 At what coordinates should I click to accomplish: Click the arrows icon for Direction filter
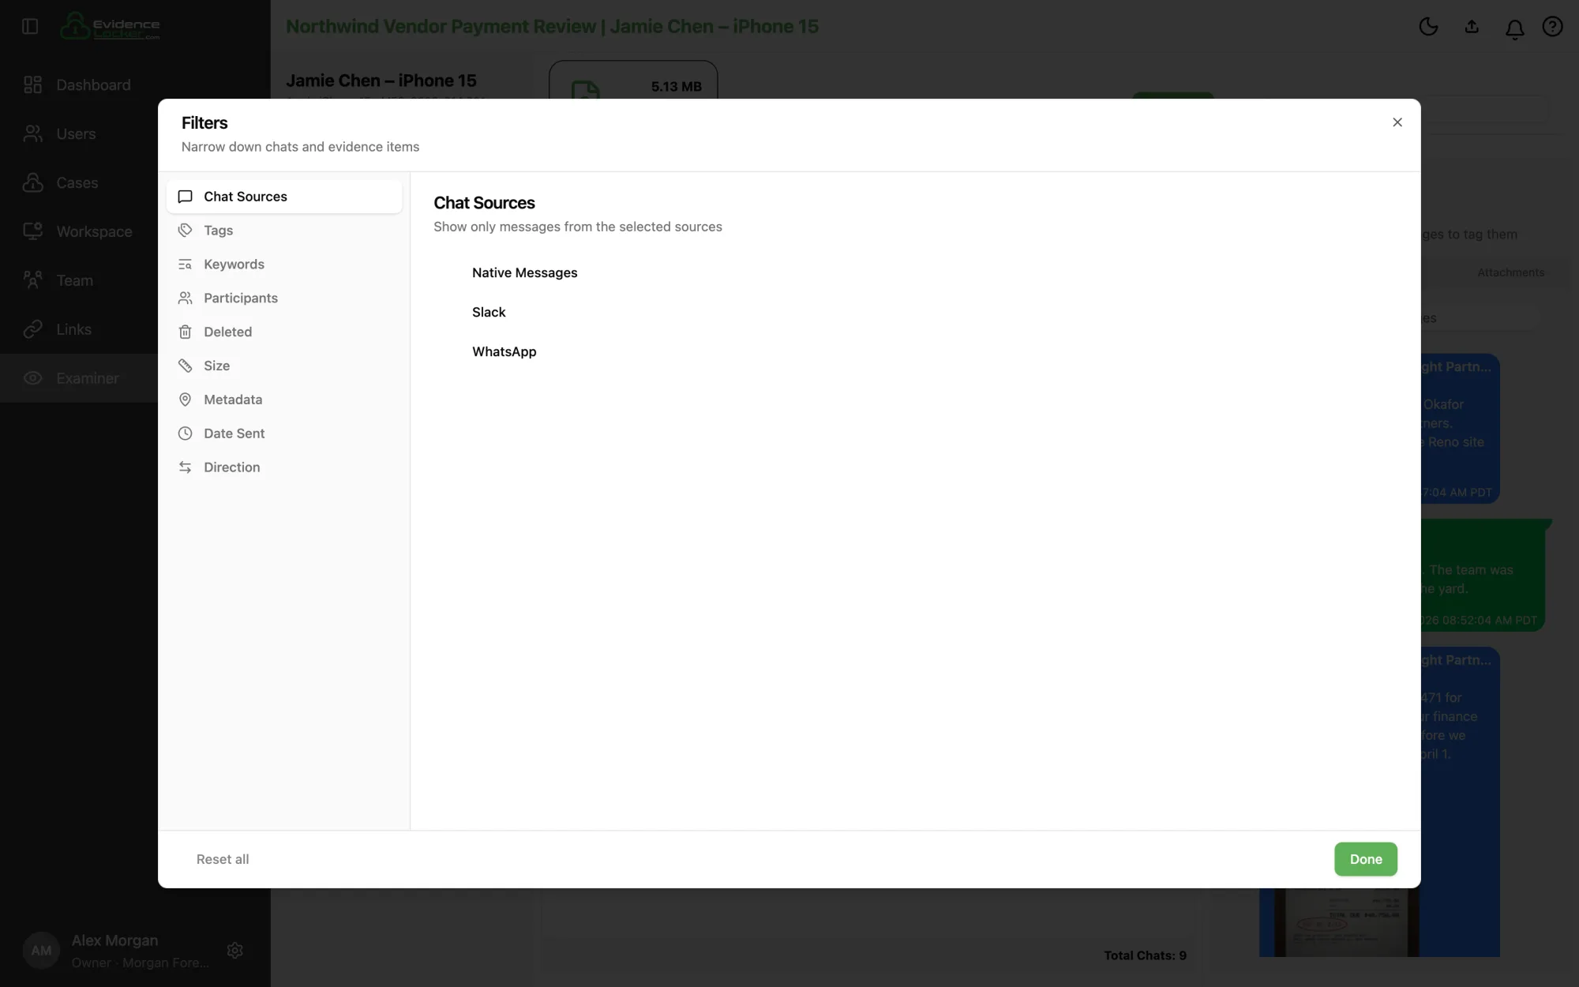pyautogui.click(x=185, y=467)
